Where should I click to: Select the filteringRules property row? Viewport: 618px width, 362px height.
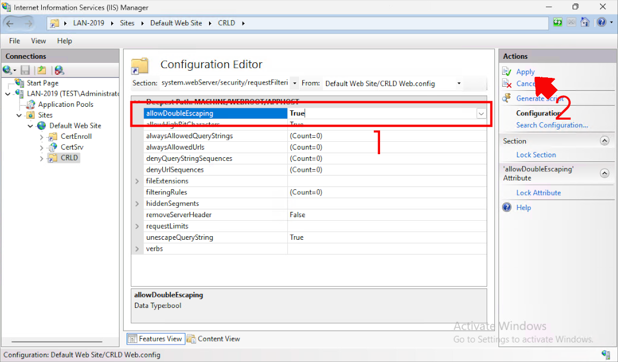click(x=315, y=192)
